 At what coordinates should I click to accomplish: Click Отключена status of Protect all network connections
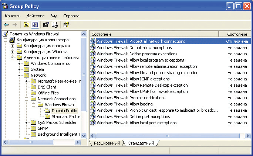(237, 41)
